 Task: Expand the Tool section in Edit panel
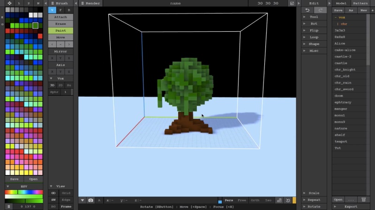pyautogui.click(x=314, y=17)
